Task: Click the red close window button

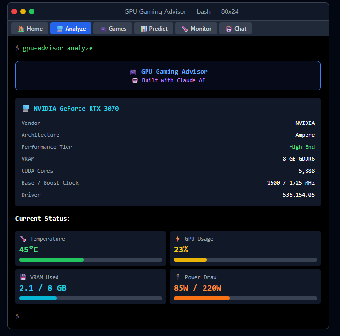Action: pos(14,11)
